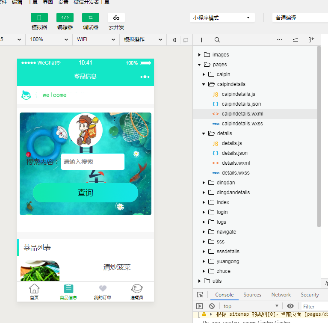Open 小程序模式 mode dropdown
This screenshot has width=328, height=323.
click(x=222, y=18)
